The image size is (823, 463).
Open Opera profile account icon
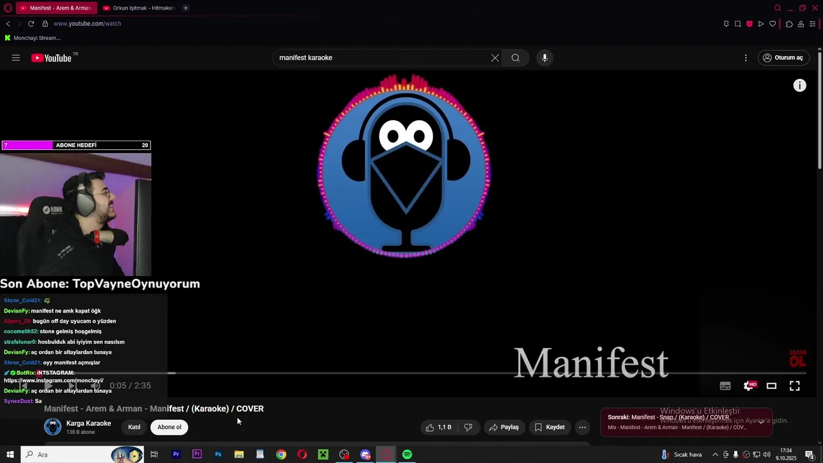pyautogui.click(x=800, y=24)
